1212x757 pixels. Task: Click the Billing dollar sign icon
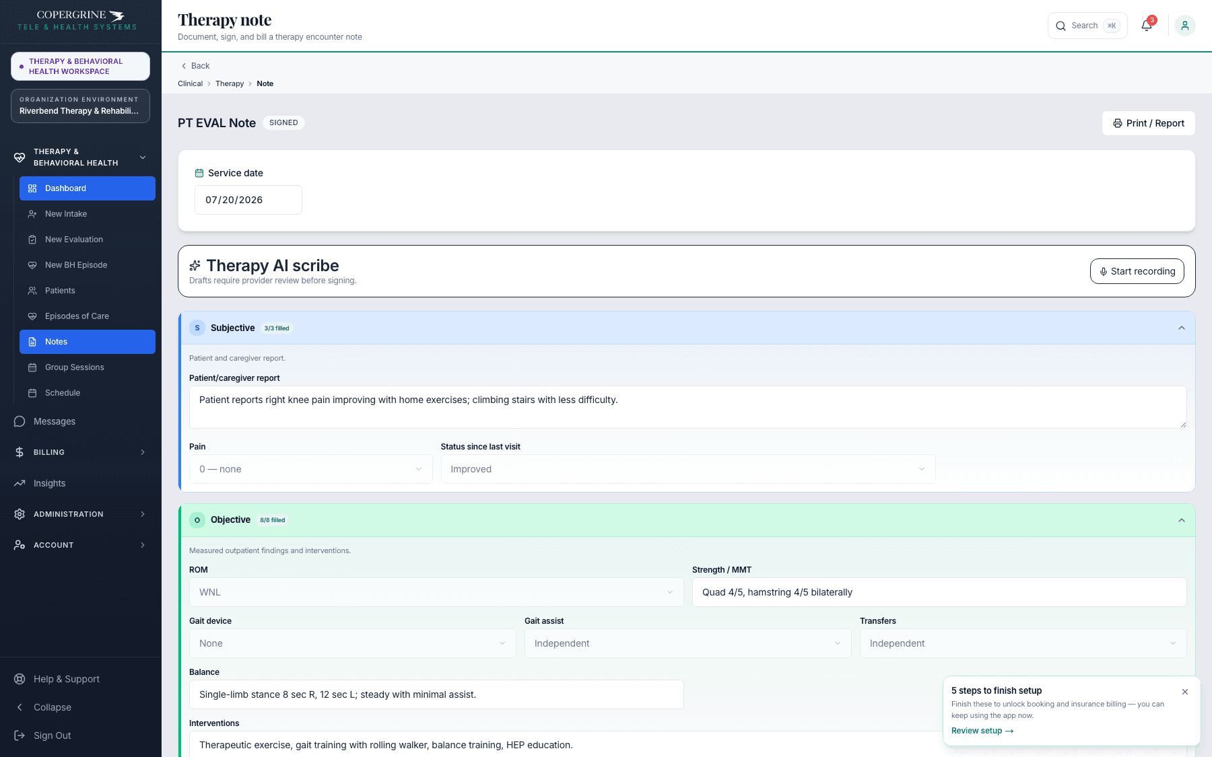(20, 452)
